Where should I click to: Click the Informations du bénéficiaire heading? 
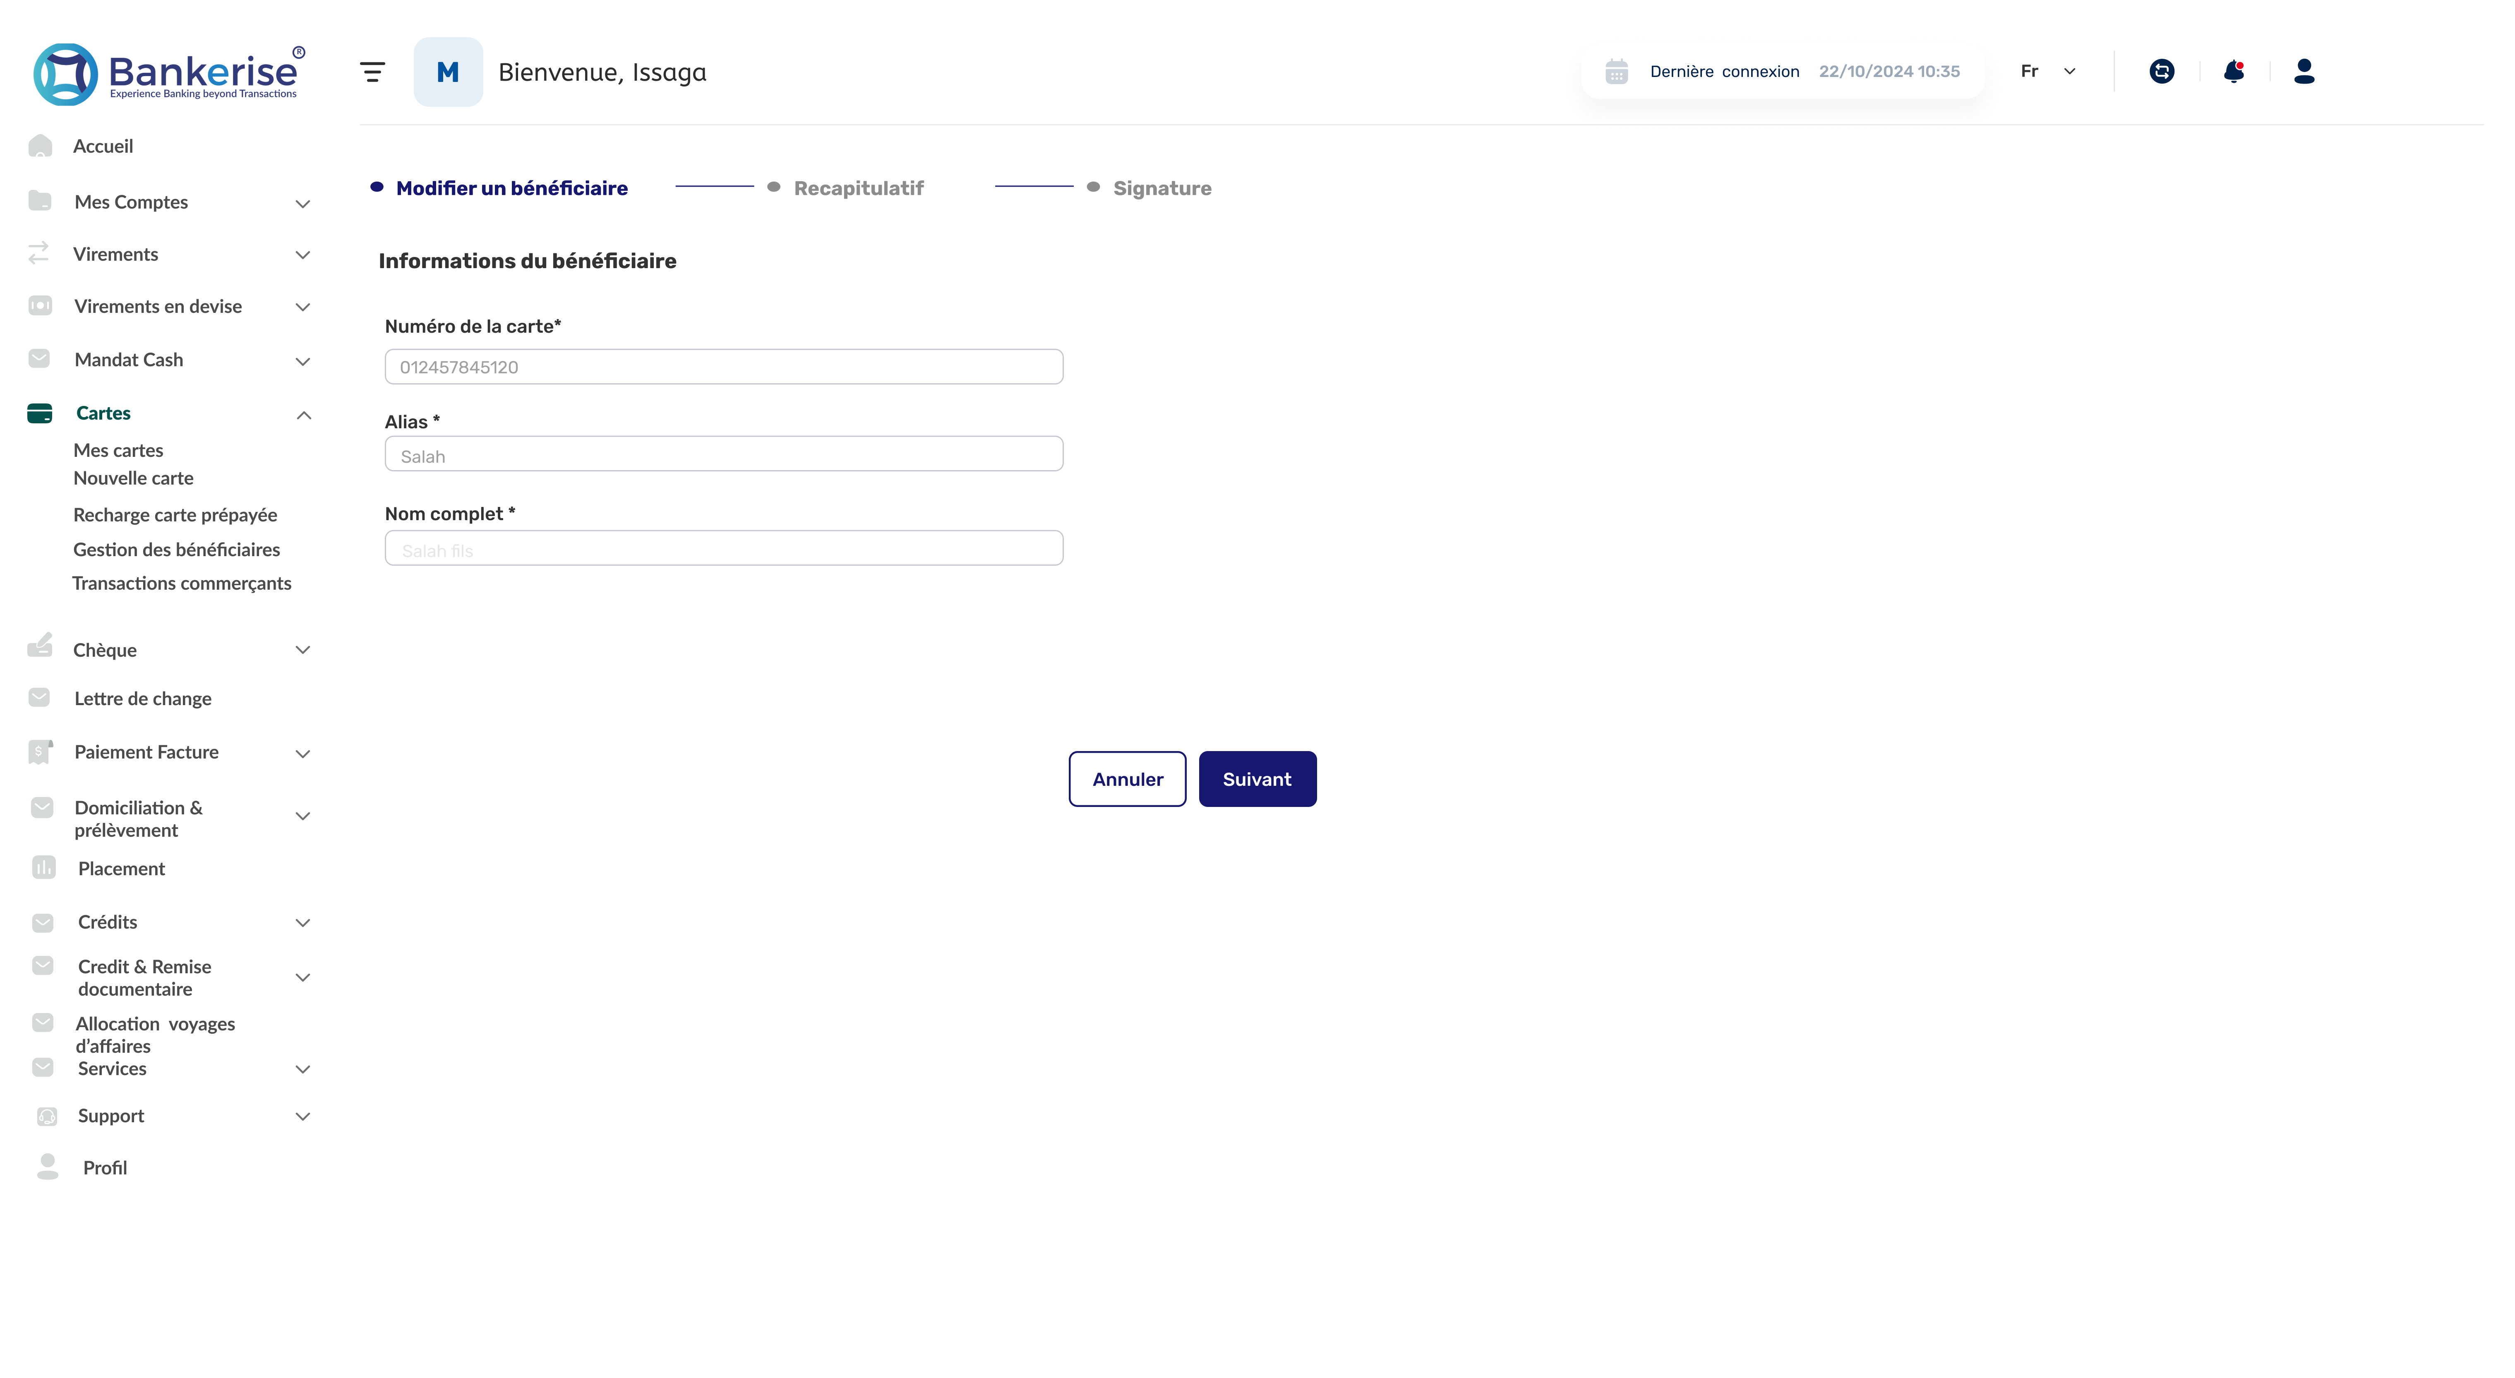527,261
